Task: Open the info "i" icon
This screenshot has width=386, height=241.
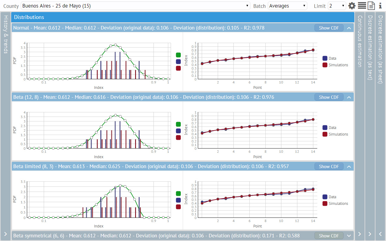Action: click(x=380, y=6)
